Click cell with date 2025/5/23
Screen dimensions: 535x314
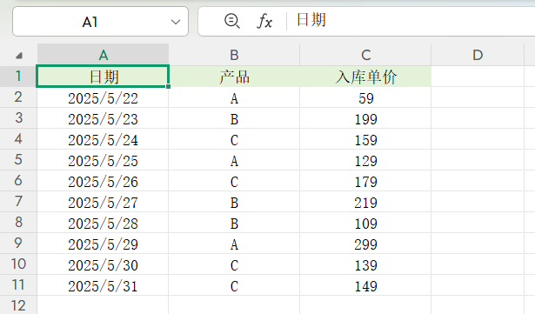[103, 119]
